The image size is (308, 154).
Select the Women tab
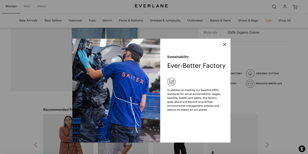11,6
